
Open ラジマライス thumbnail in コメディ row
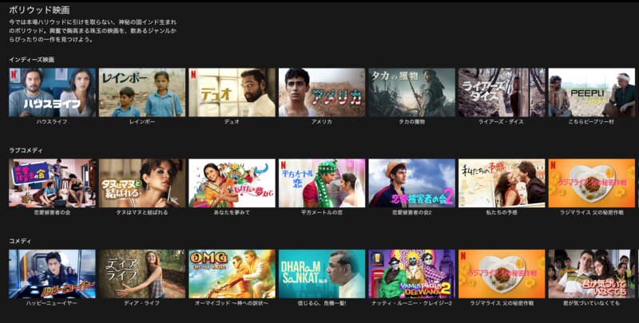[x=502, y=274]
